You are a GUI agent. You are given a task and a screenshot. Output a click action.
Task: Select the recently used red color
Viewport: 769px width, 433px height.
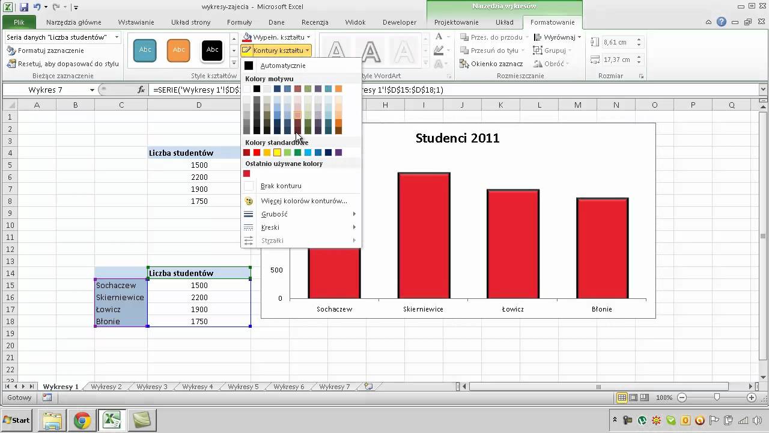[x=246, y=174]
